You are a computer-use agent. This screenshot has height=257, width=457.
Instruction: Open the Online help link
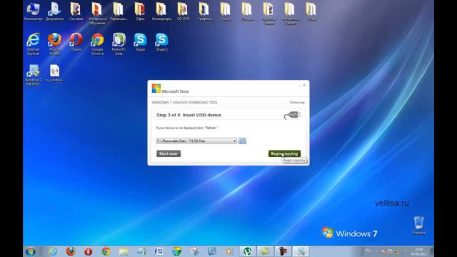click(x=297, y=103)
